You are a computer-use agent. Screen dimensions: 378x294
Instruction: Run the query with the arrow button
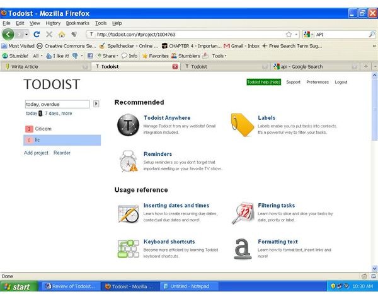click(96, 104)
